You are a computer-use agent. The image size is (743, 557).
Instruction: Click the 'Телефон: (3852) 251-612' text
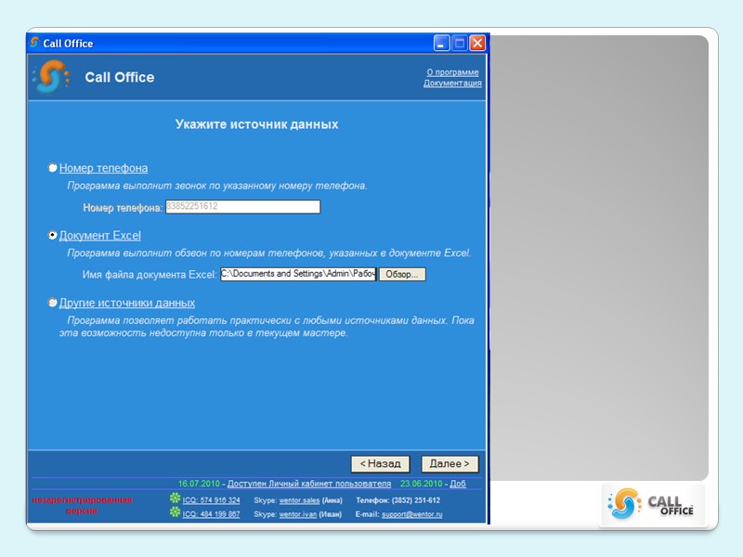(398, 500)
